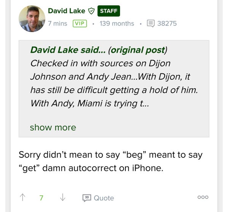Open David Lake's profile from username

point(66,11)
